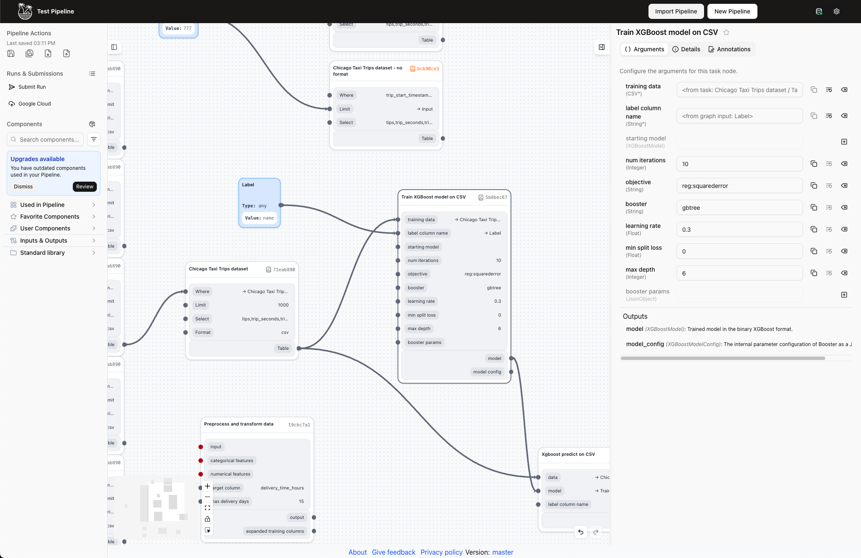This screenshot has width=861, height=558.
Task: Select the zoom-in control on the canvas
Action: [207, 486]
